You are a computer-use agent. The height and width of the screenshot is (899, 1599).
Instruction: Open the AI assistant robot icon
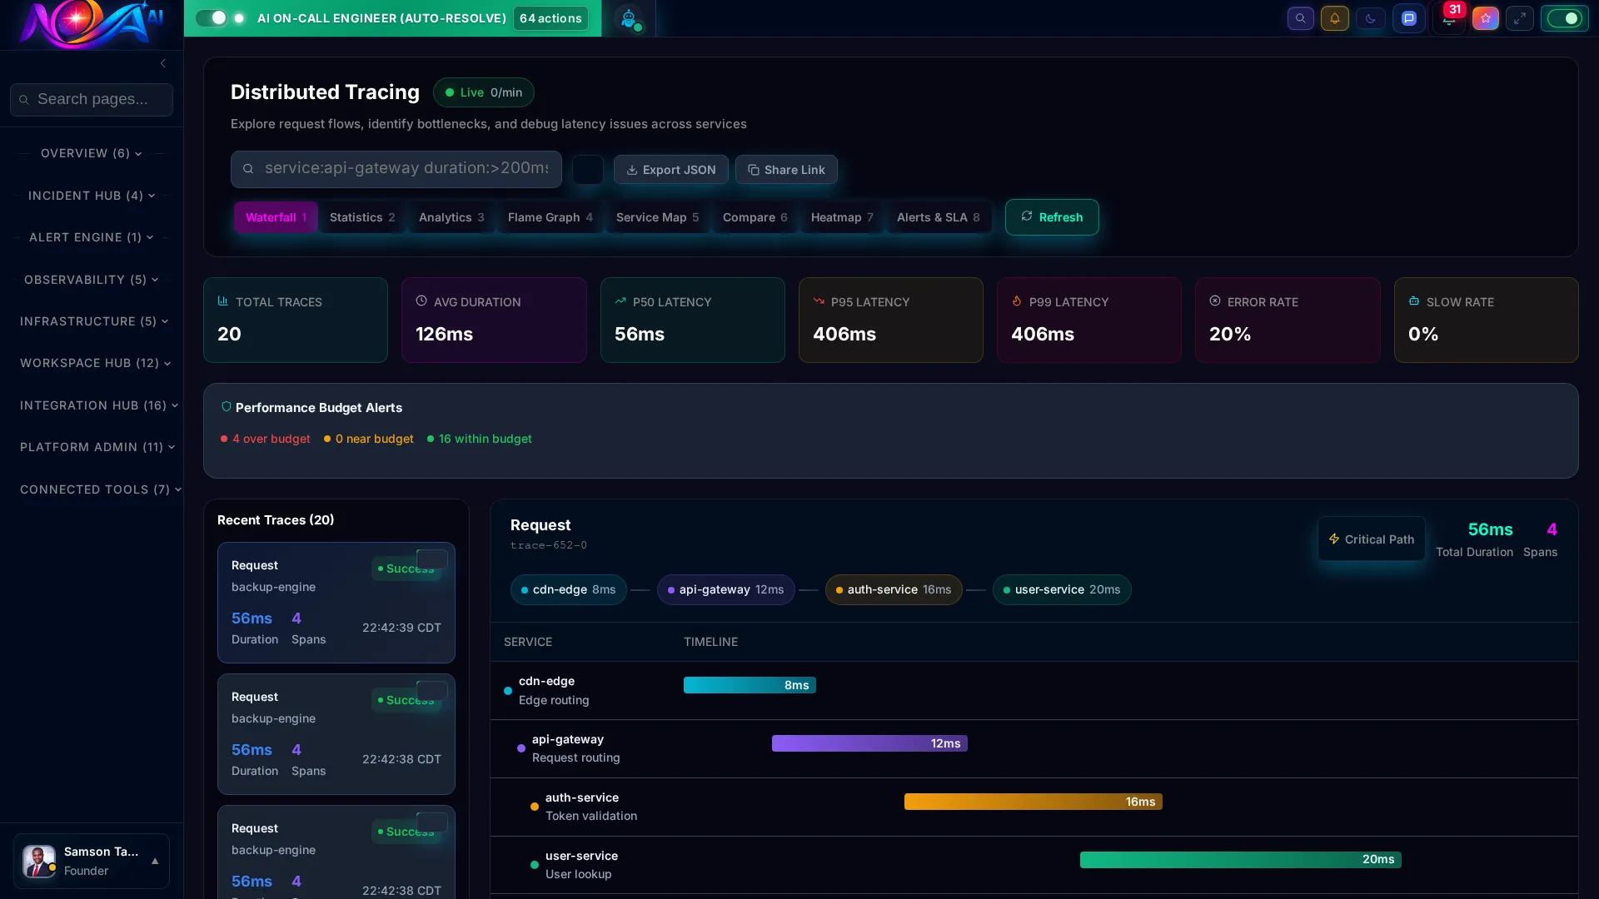630,18
